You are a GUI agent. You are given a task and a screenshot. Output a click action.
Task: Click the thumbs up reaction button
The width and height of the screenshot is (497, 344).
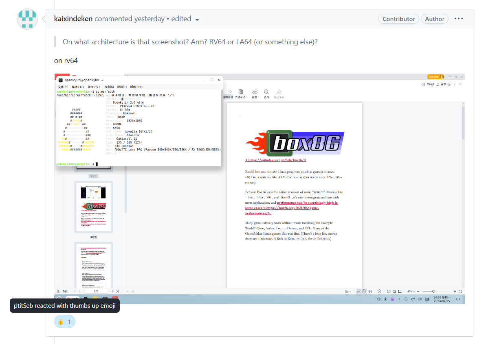(65, 322)
